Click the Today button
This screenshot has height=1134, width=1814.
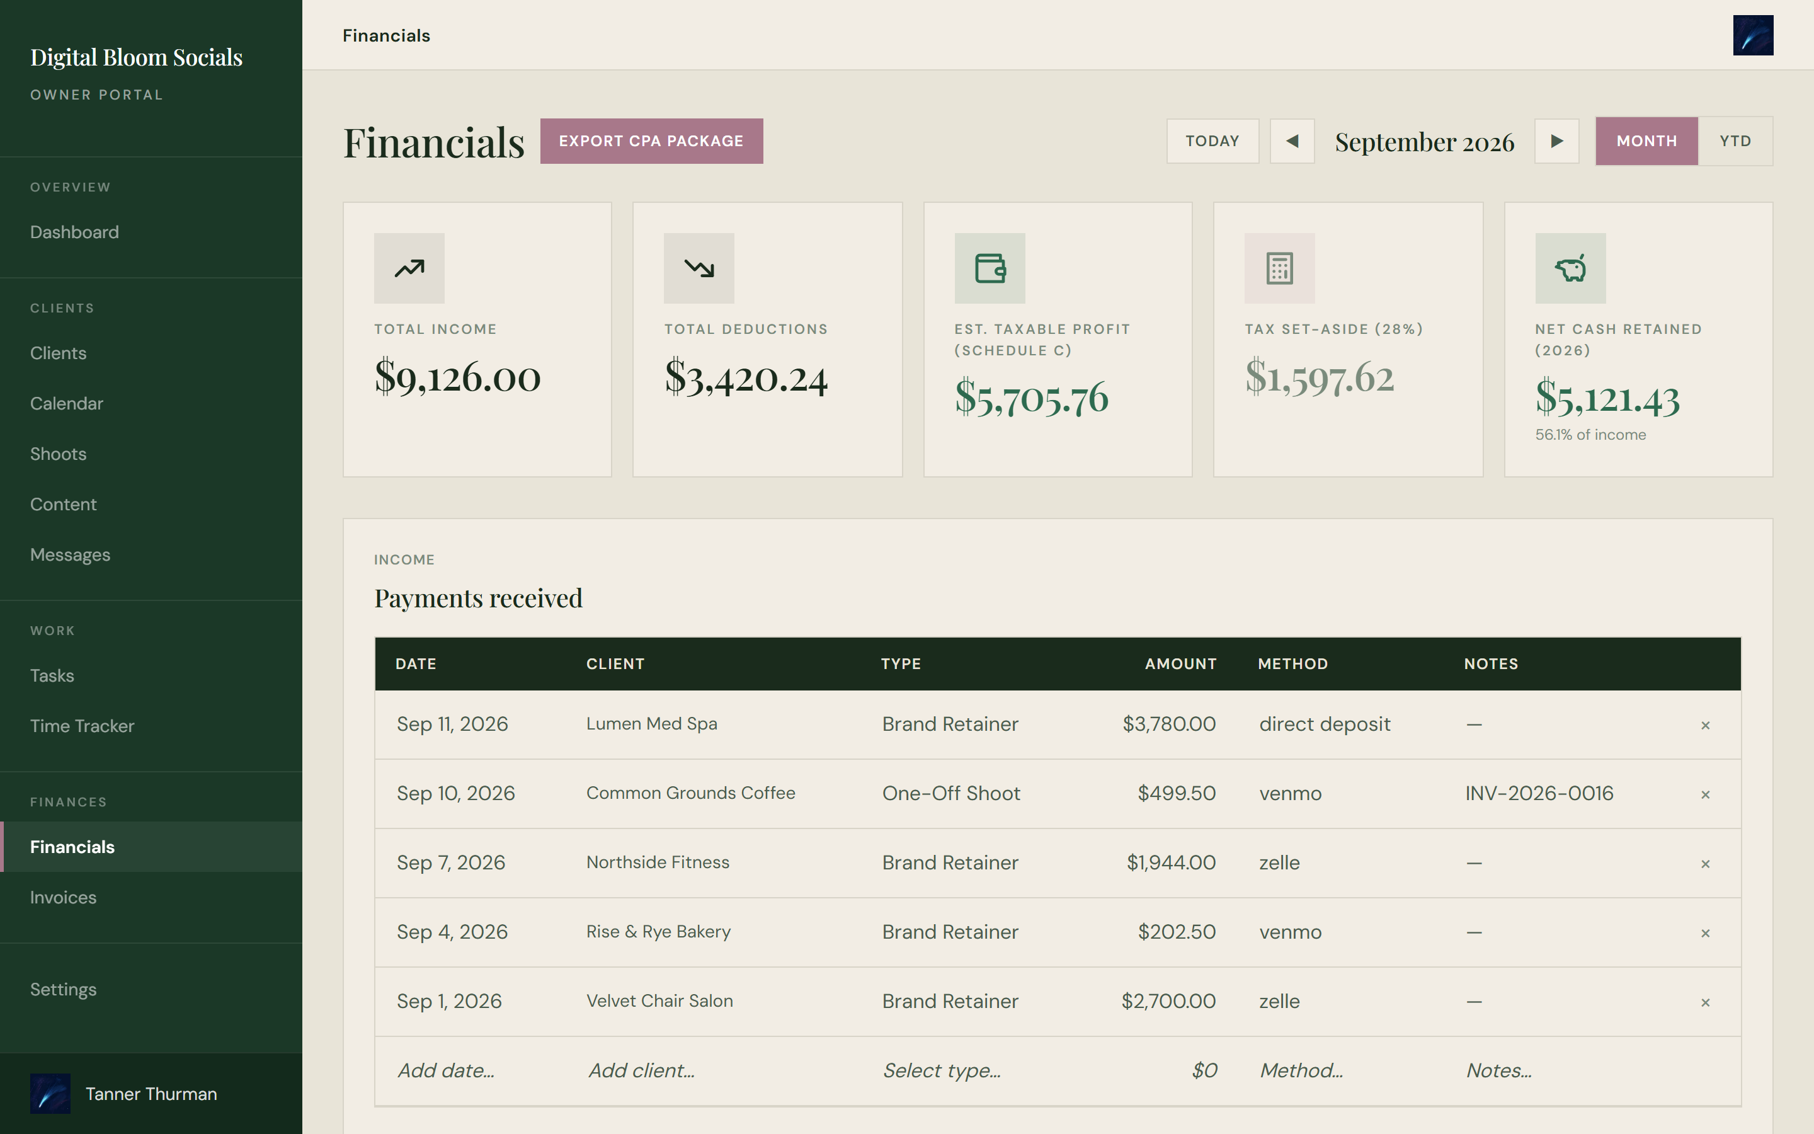point(1212,141)
